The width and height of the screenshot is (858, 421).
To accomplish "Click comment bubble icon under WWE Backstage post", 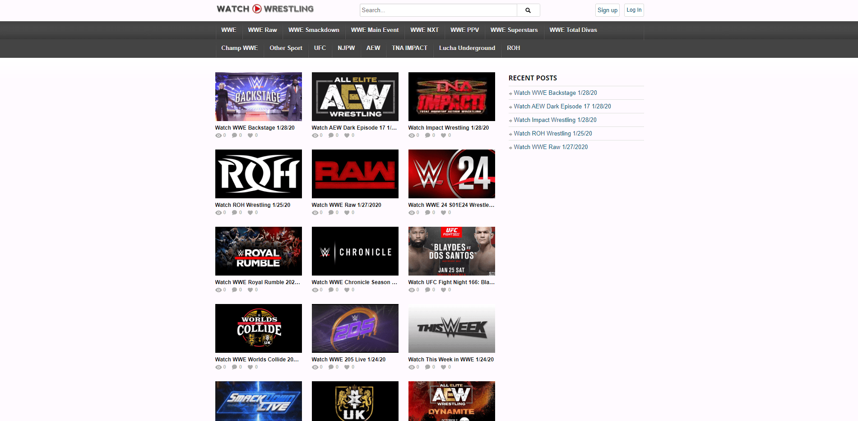I will click(x=235, y=136).
